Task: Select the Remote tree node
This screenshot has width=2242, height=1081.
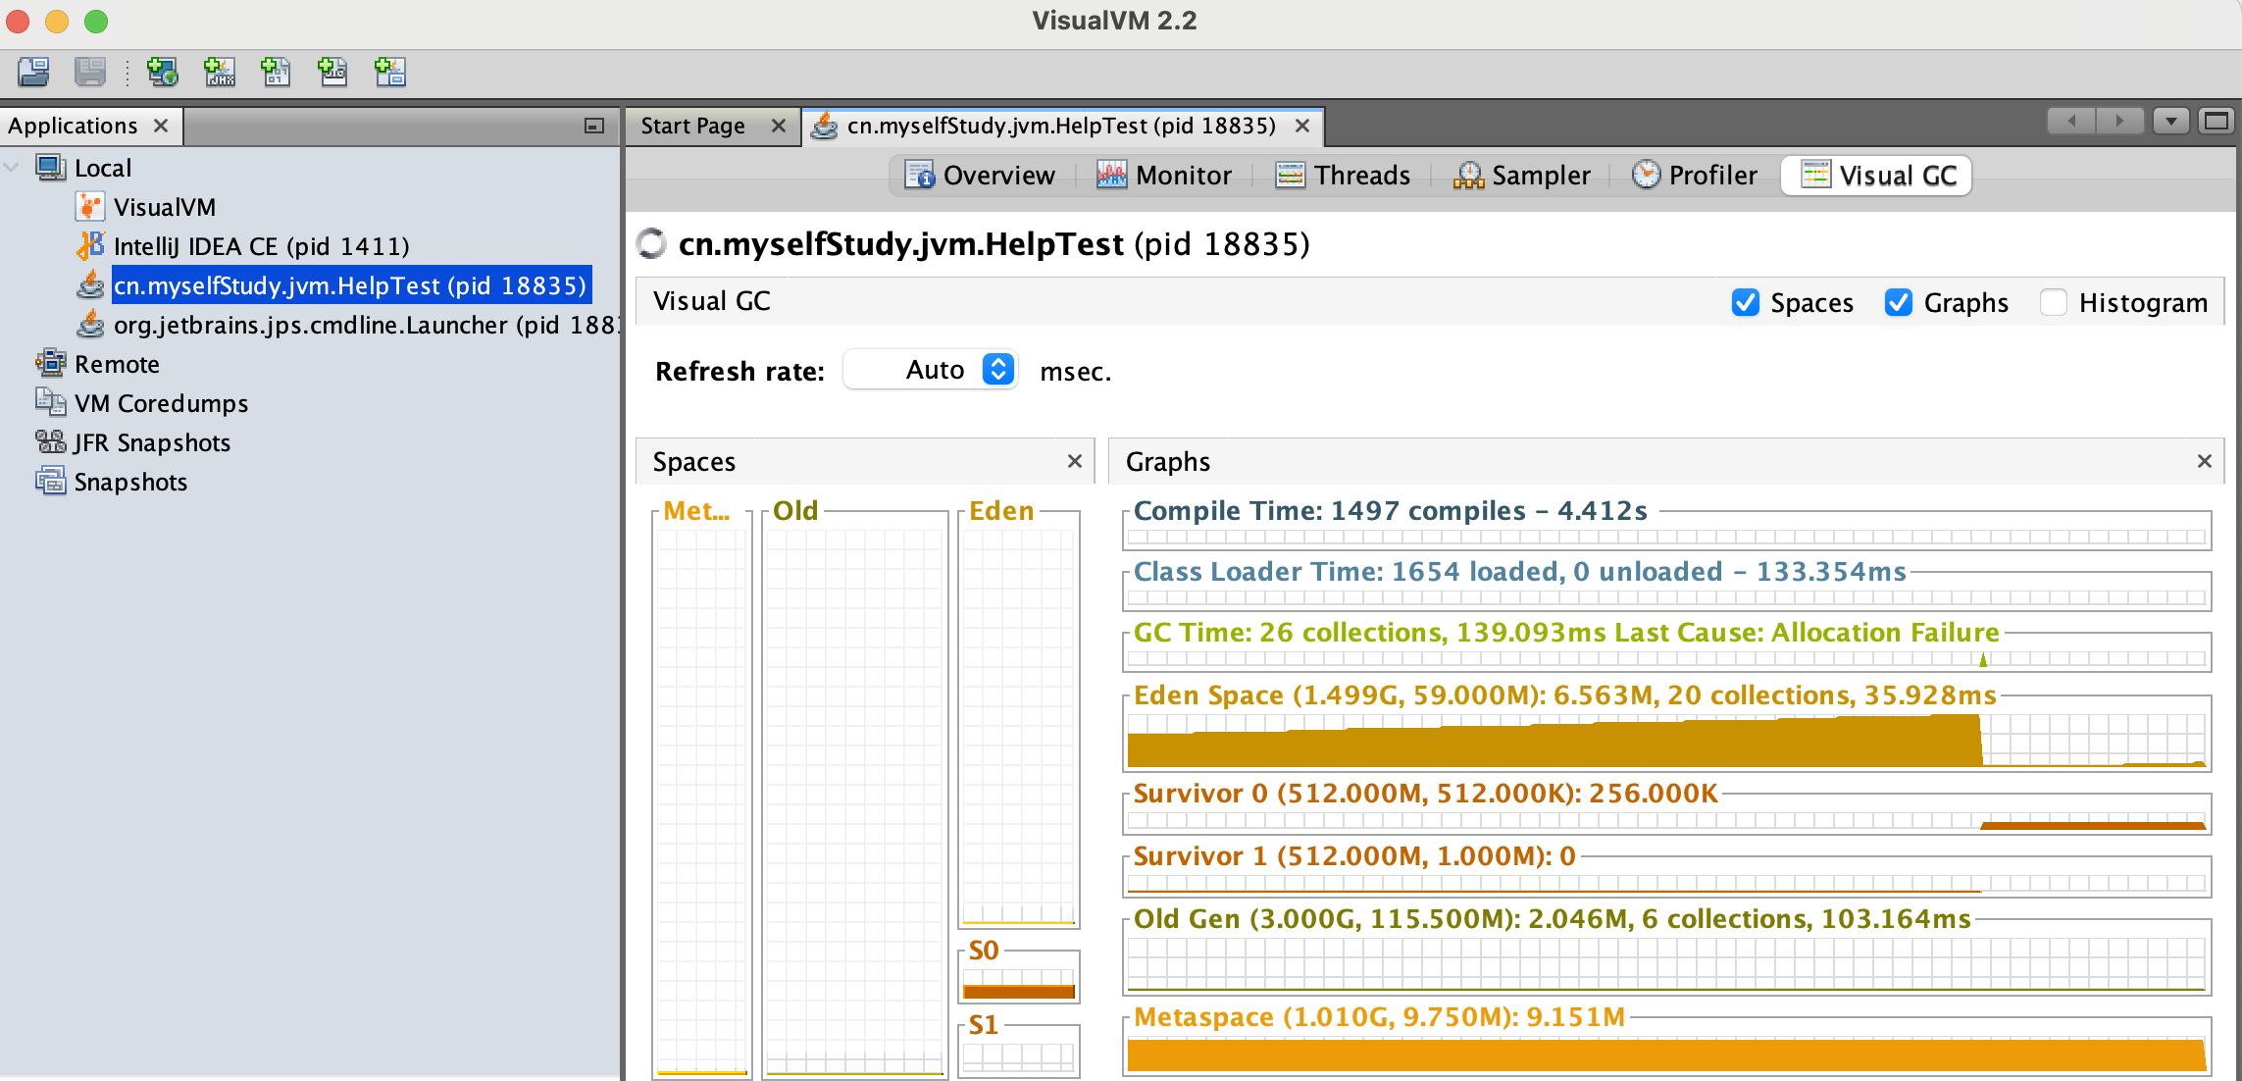Action: [x=117, y=364]
